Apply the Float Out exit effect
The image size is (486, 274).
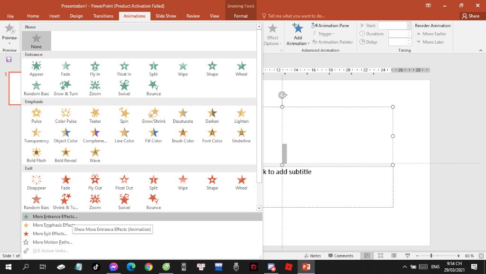(x=124, y=183)
